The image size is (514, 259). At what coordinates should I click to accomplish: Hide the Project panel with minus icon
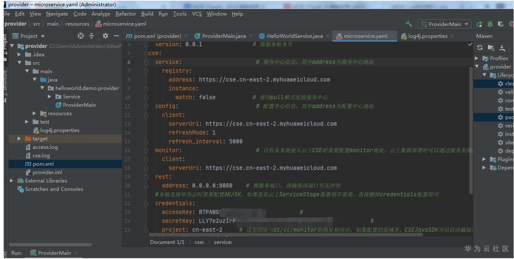tap(116, 36)
